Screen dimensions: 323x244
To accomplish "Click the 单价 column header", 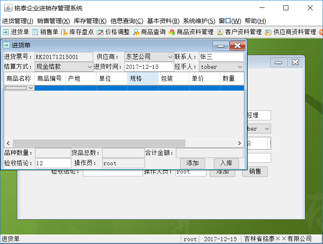I will [x=204, y=78].
